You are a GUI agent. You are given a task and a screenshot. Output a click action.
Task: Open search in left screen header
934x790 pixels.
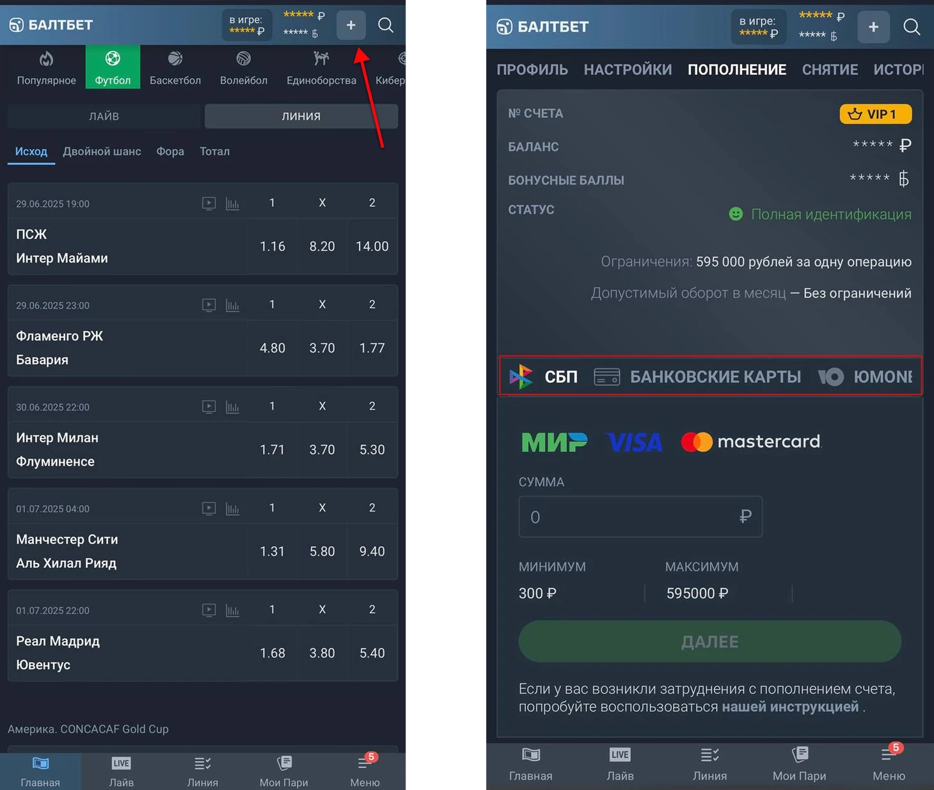(386, 25)
